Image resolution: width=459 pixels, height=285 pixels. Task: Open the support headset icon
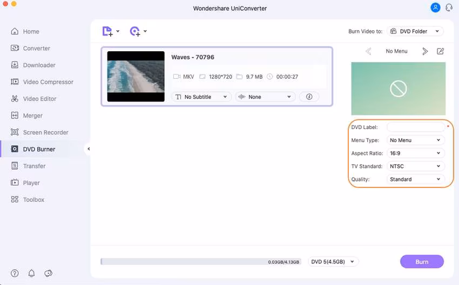449,8
